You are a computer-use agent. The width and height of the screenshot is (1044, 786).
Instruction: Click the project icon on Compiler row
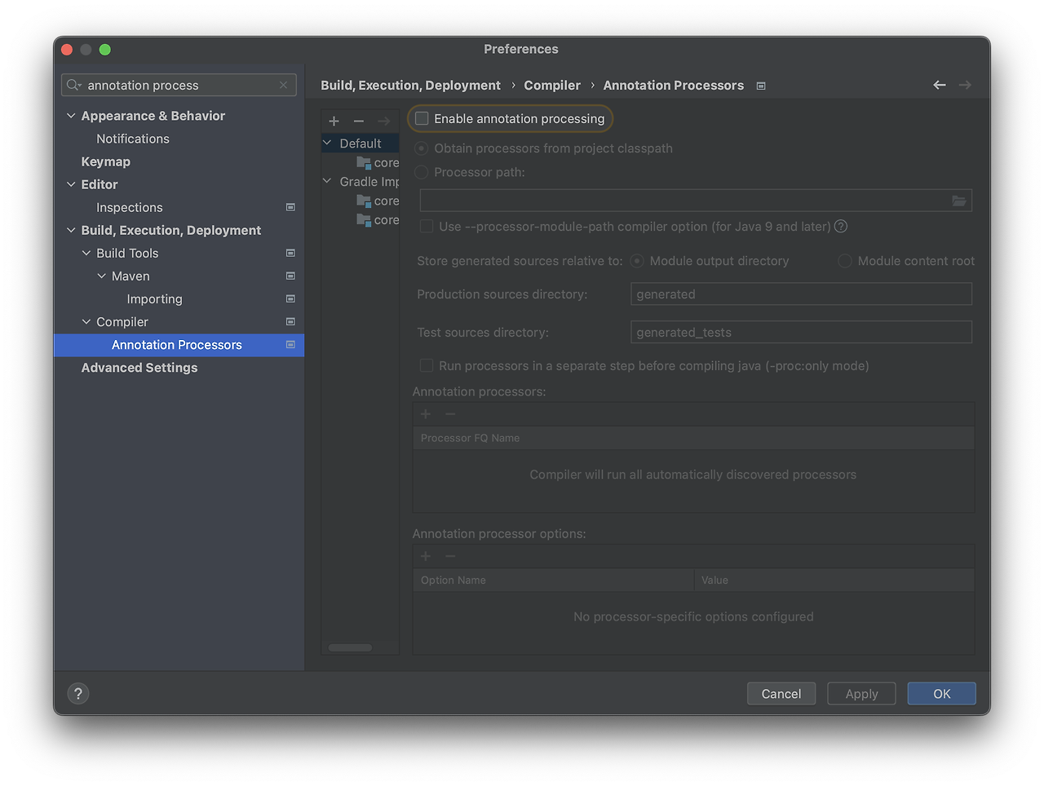[290, 321]
